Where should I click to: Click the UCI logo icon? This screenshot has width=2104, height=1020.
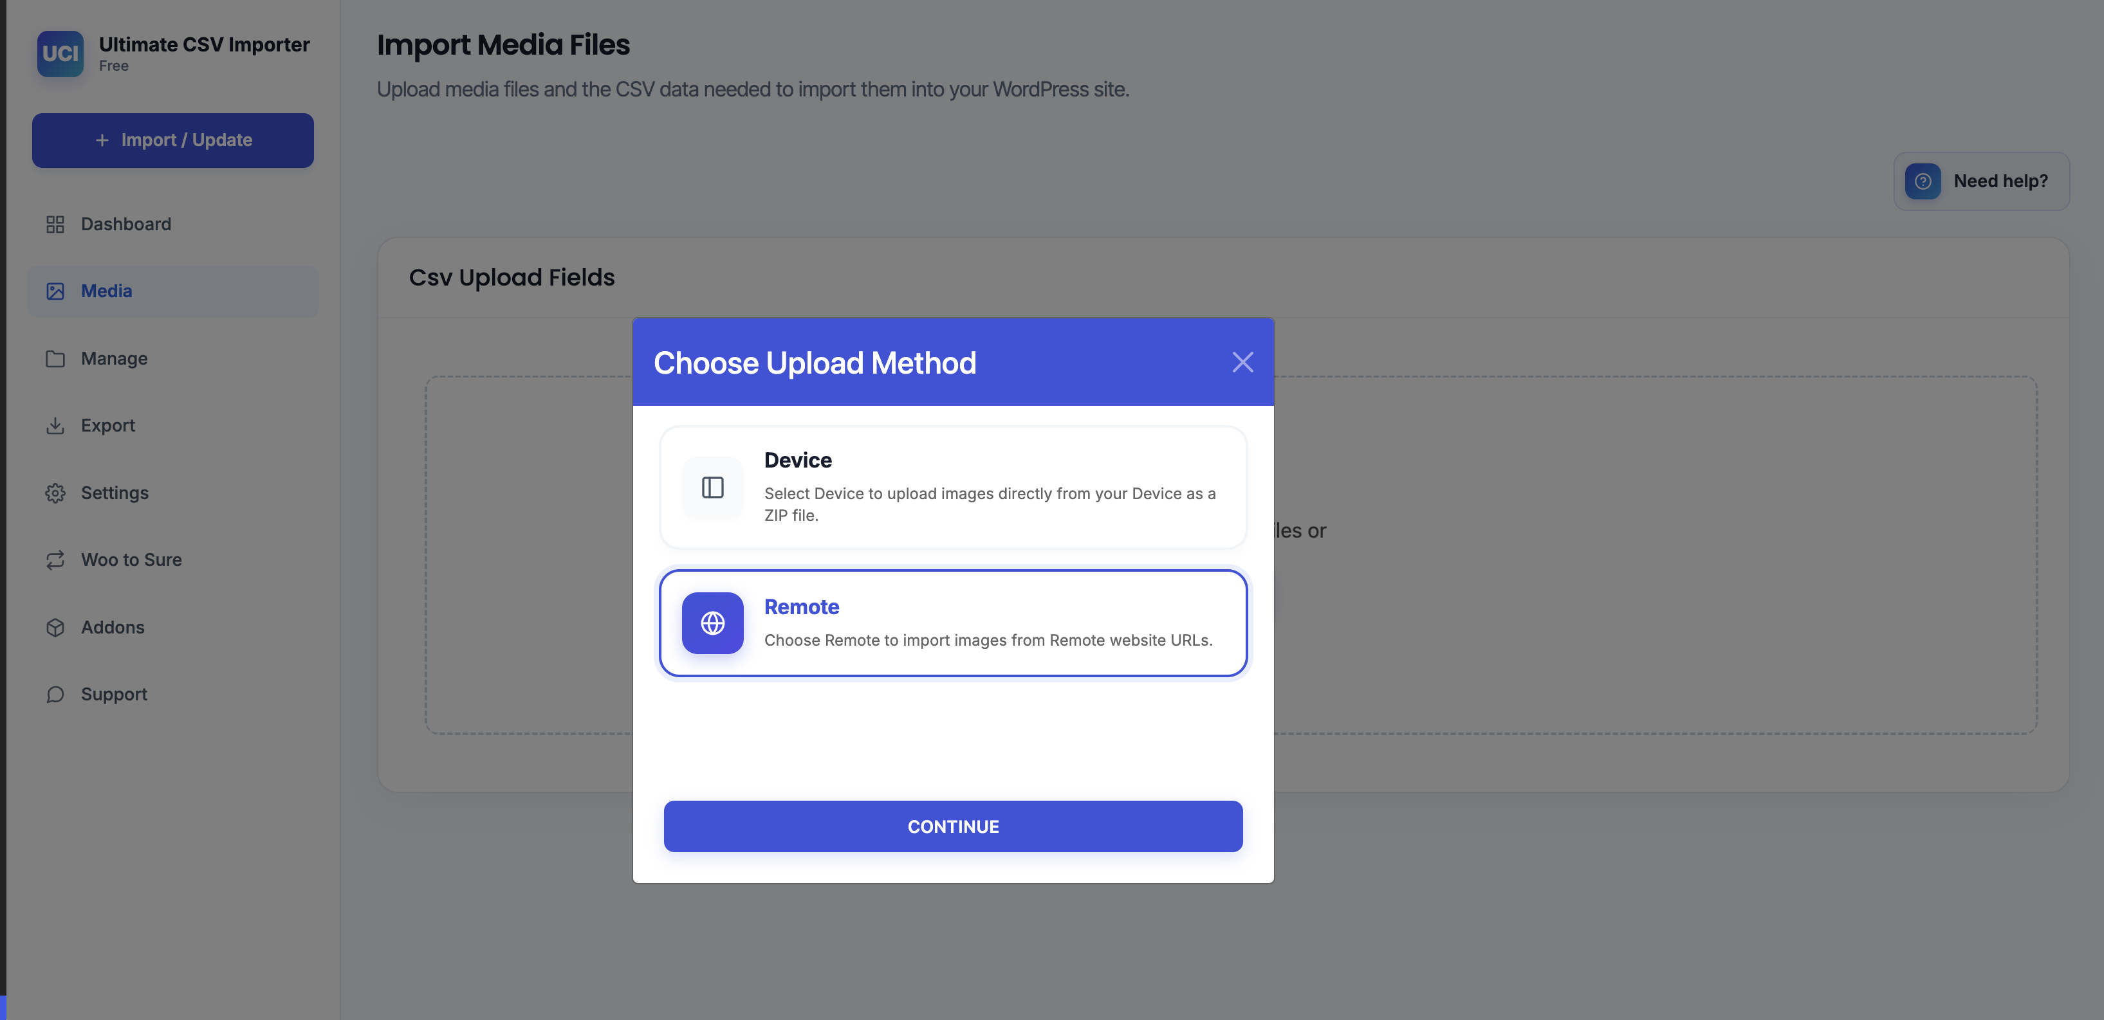pos(60,54)
